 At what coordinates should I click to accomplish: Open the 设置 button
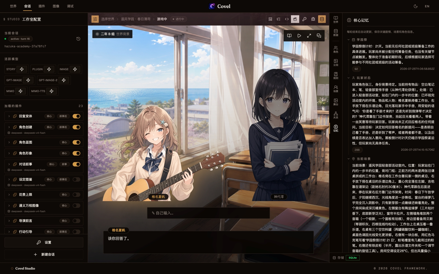coord(44,242)
